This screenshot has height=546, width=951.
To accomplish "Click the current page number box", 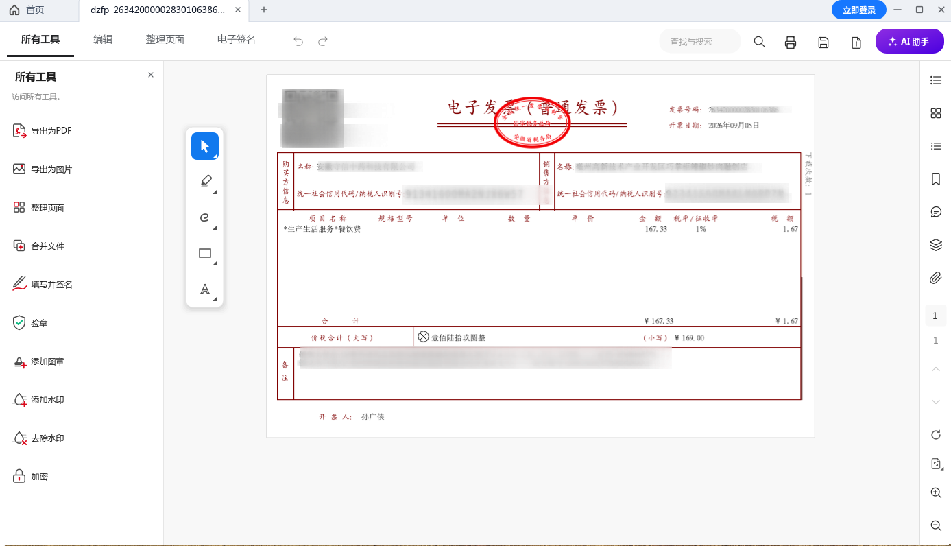I will [936, 316].
